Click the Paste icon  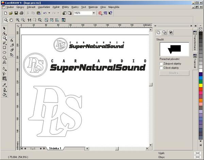click(38, 13)
